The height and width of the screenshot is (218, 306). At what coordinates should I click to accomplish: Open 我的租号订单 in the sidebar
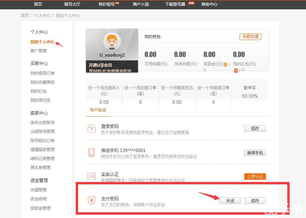tap(42, 73)
